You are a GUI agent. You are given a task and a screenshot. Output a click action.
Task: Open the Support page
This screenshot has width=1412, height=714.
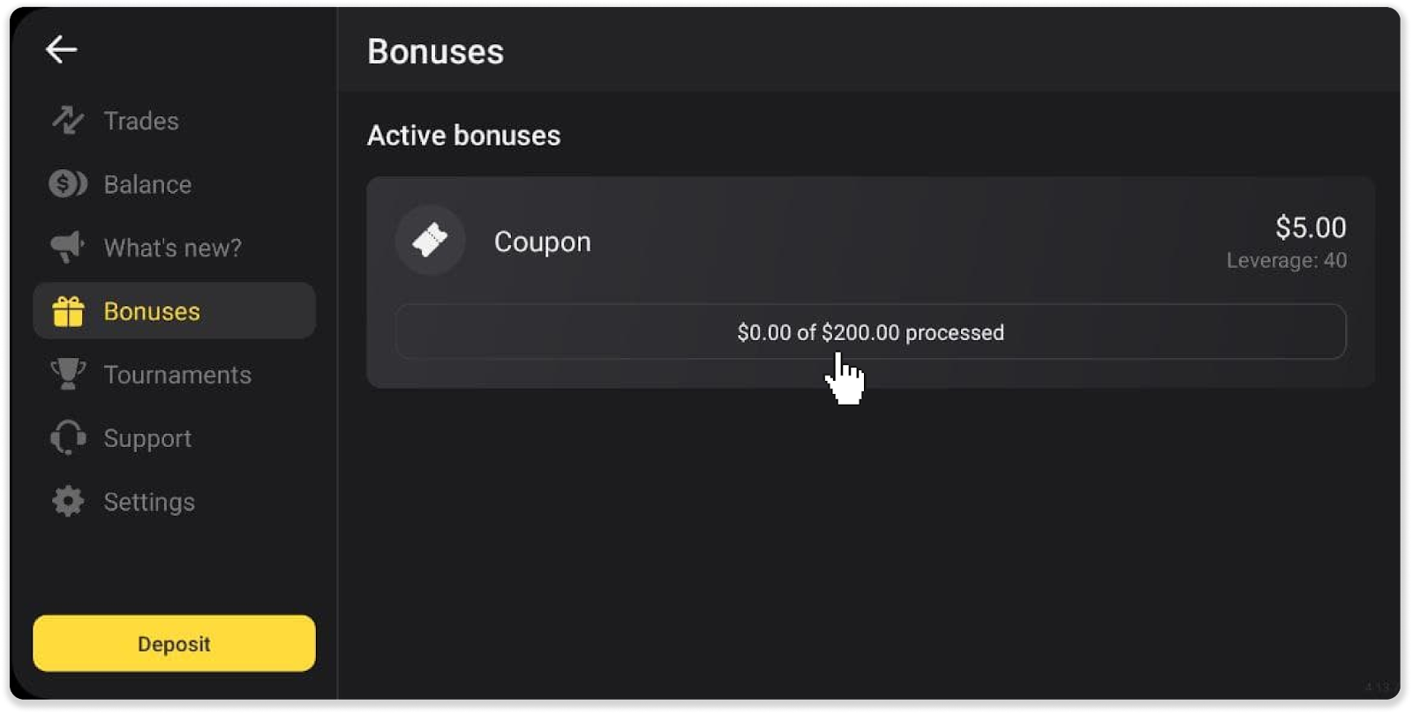tap(147, 437)
